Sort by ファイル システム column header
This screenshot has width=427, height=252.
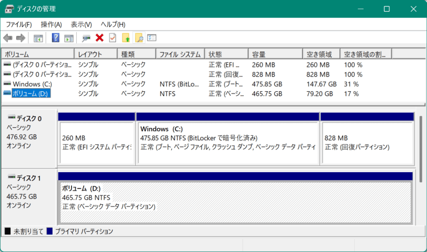click(180, 54)
